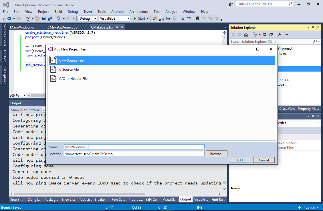Screen dimensions: 323x211
Task: Expand the Undo history dropdown arrow
Action: (x=64, y=19)
